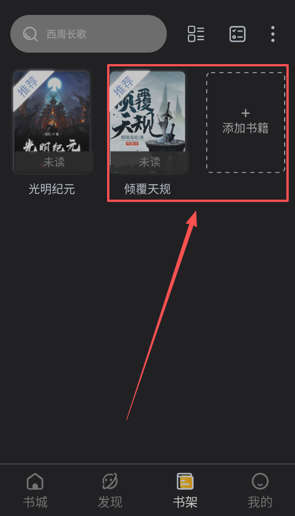Tap the 推荐 ribbon on 倾覆天规
The image size is (295, 516).
point(124,86)
